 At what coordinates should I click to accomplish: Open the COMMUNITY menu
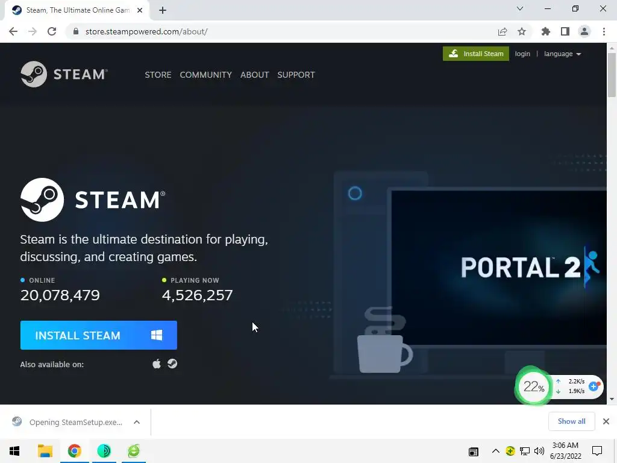206,75
